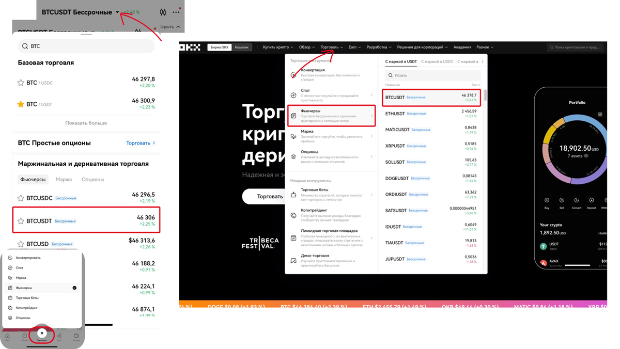Tap the Копитрейдинг icon in the mobile popup
The width and height of the screenshot is (620, 349).
pos(10,308)
